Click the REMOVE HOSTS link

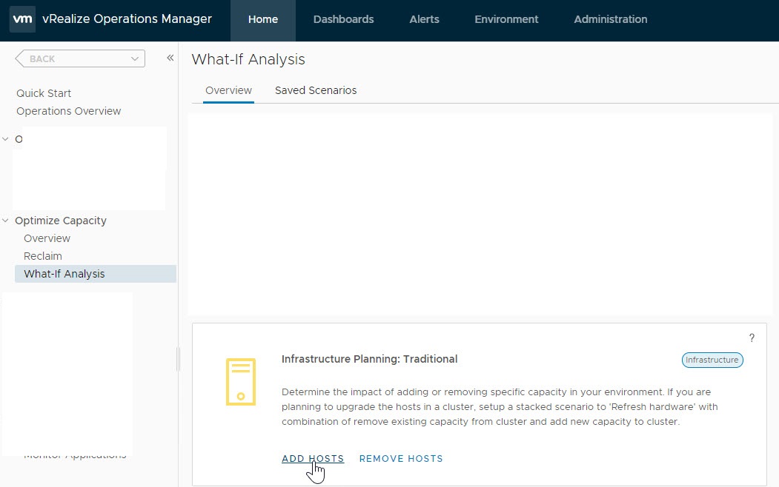click(x=401, y=459)
